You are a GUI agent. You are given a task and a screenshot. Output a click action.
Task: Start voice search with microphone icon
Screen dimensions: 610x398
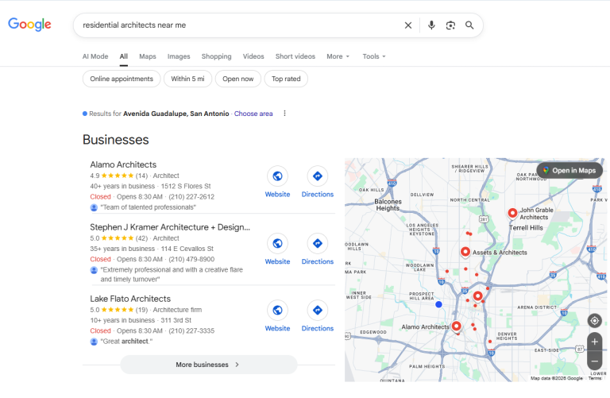coord(431,25)
